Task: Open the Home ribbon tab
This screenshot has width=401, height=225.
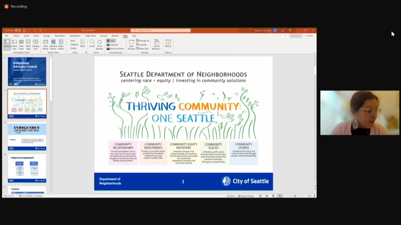Action: pyautogui.click(x=16, y=36)
